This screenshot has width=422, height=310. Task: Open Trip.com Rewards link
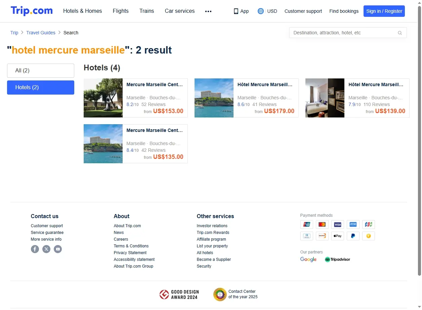click(x=213, y=233)
